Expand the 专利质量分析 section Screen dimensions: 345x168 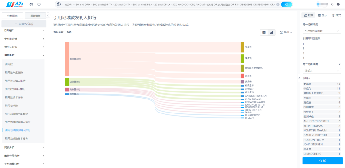24,164
